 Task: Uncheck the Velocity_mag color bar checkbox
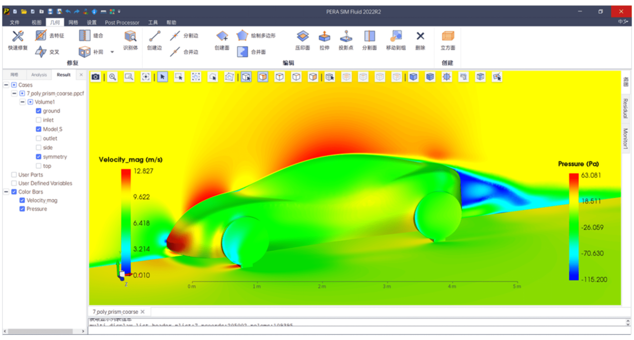click(x=22, y=200)
